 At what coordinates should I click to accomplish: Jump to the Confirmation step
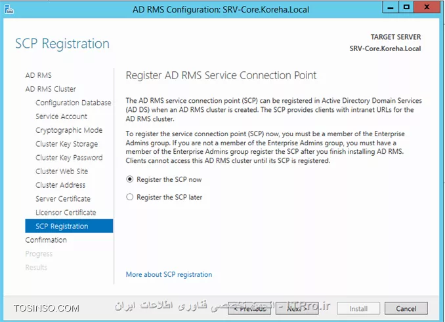(46, 240)
